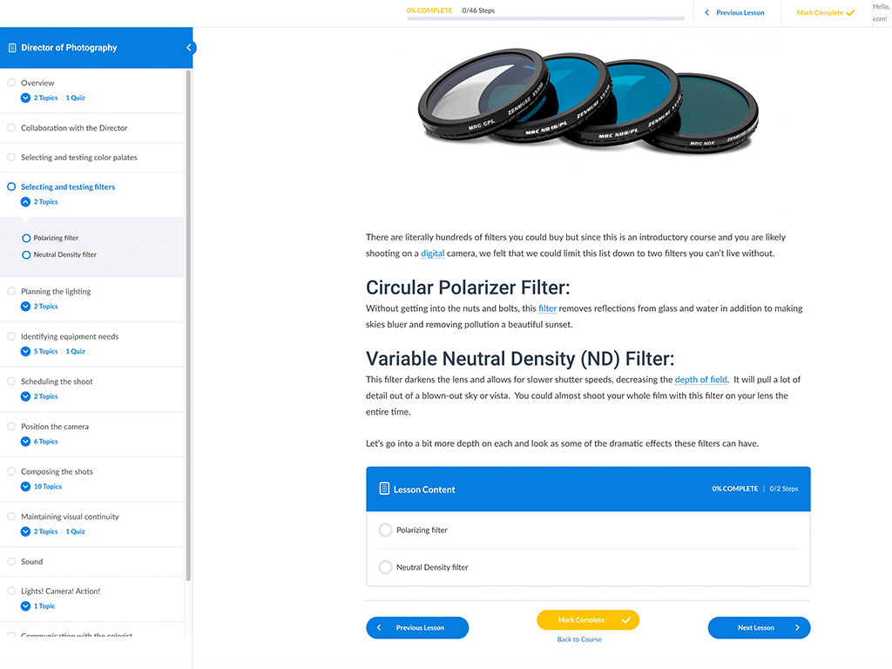Collapse the Selecting and testing filters topics chevron
This screenshot has height=669, width=892.
pyautogui.click(x=25, y=202)
